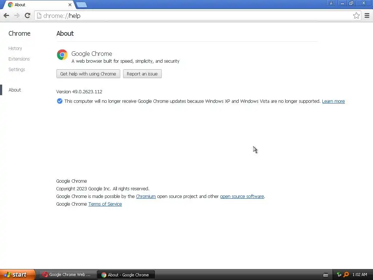The height and width of the screenshot is (280, 373).
Task: Click the Windows Start button
Action: pos(17,275)
